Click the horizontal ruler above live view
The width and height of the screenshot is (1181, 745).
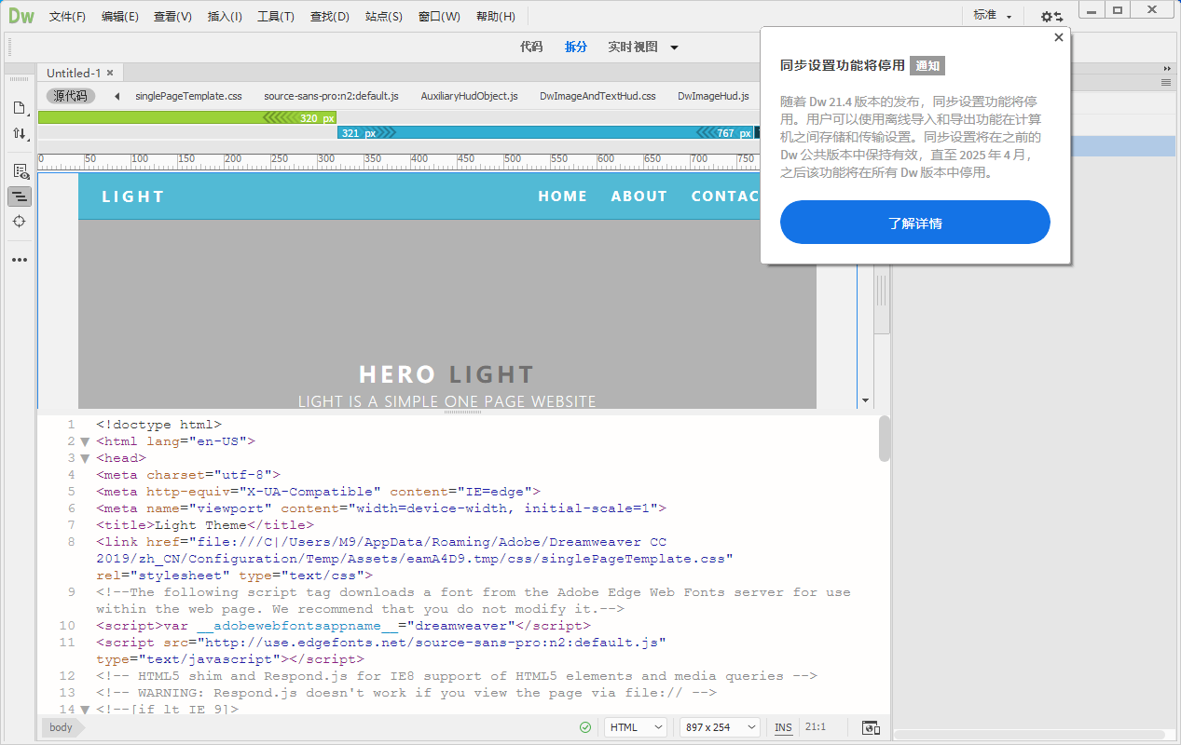tap(399, 163)
